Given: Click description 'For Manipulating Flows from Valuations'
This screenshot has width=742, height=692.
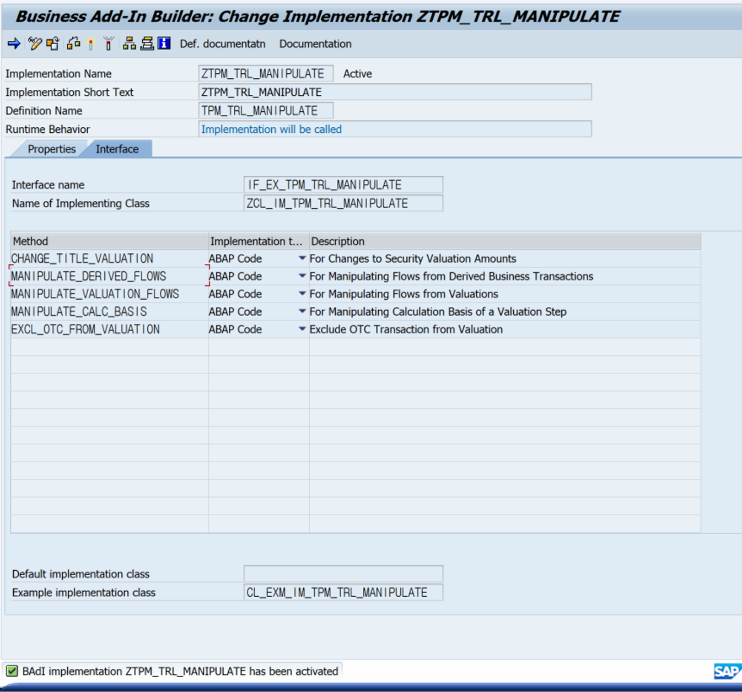Looking at the screenshot, I should (404, 294).
